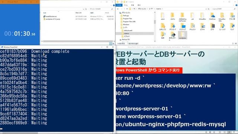Image resolution: width=238 pixels, height=134 pixels.
Task: Click the 'Download complete' line in PowerShell
Action: (x=35, y=51)
